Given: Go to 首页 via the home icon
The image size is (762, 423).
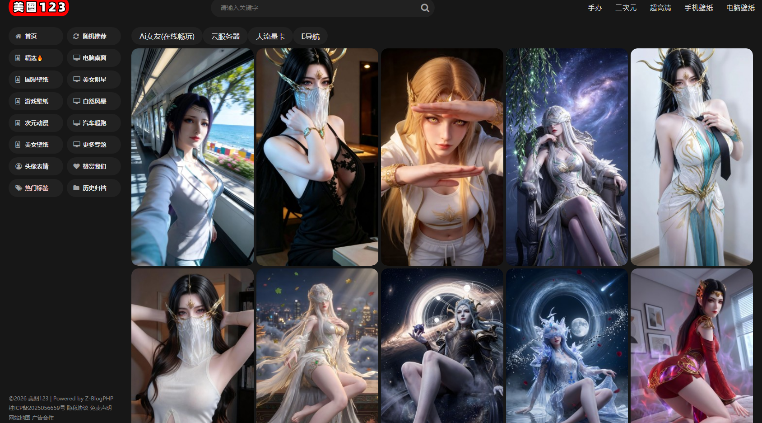Looking at the screenshot, I should click(x=36, y=36).
